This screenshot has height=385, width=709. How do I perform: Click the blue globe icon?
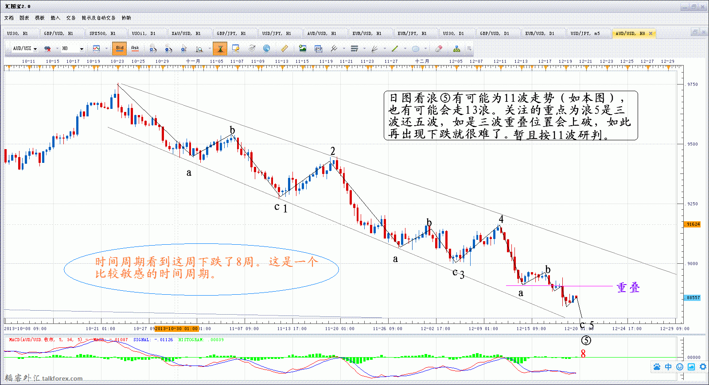point(266,48)
